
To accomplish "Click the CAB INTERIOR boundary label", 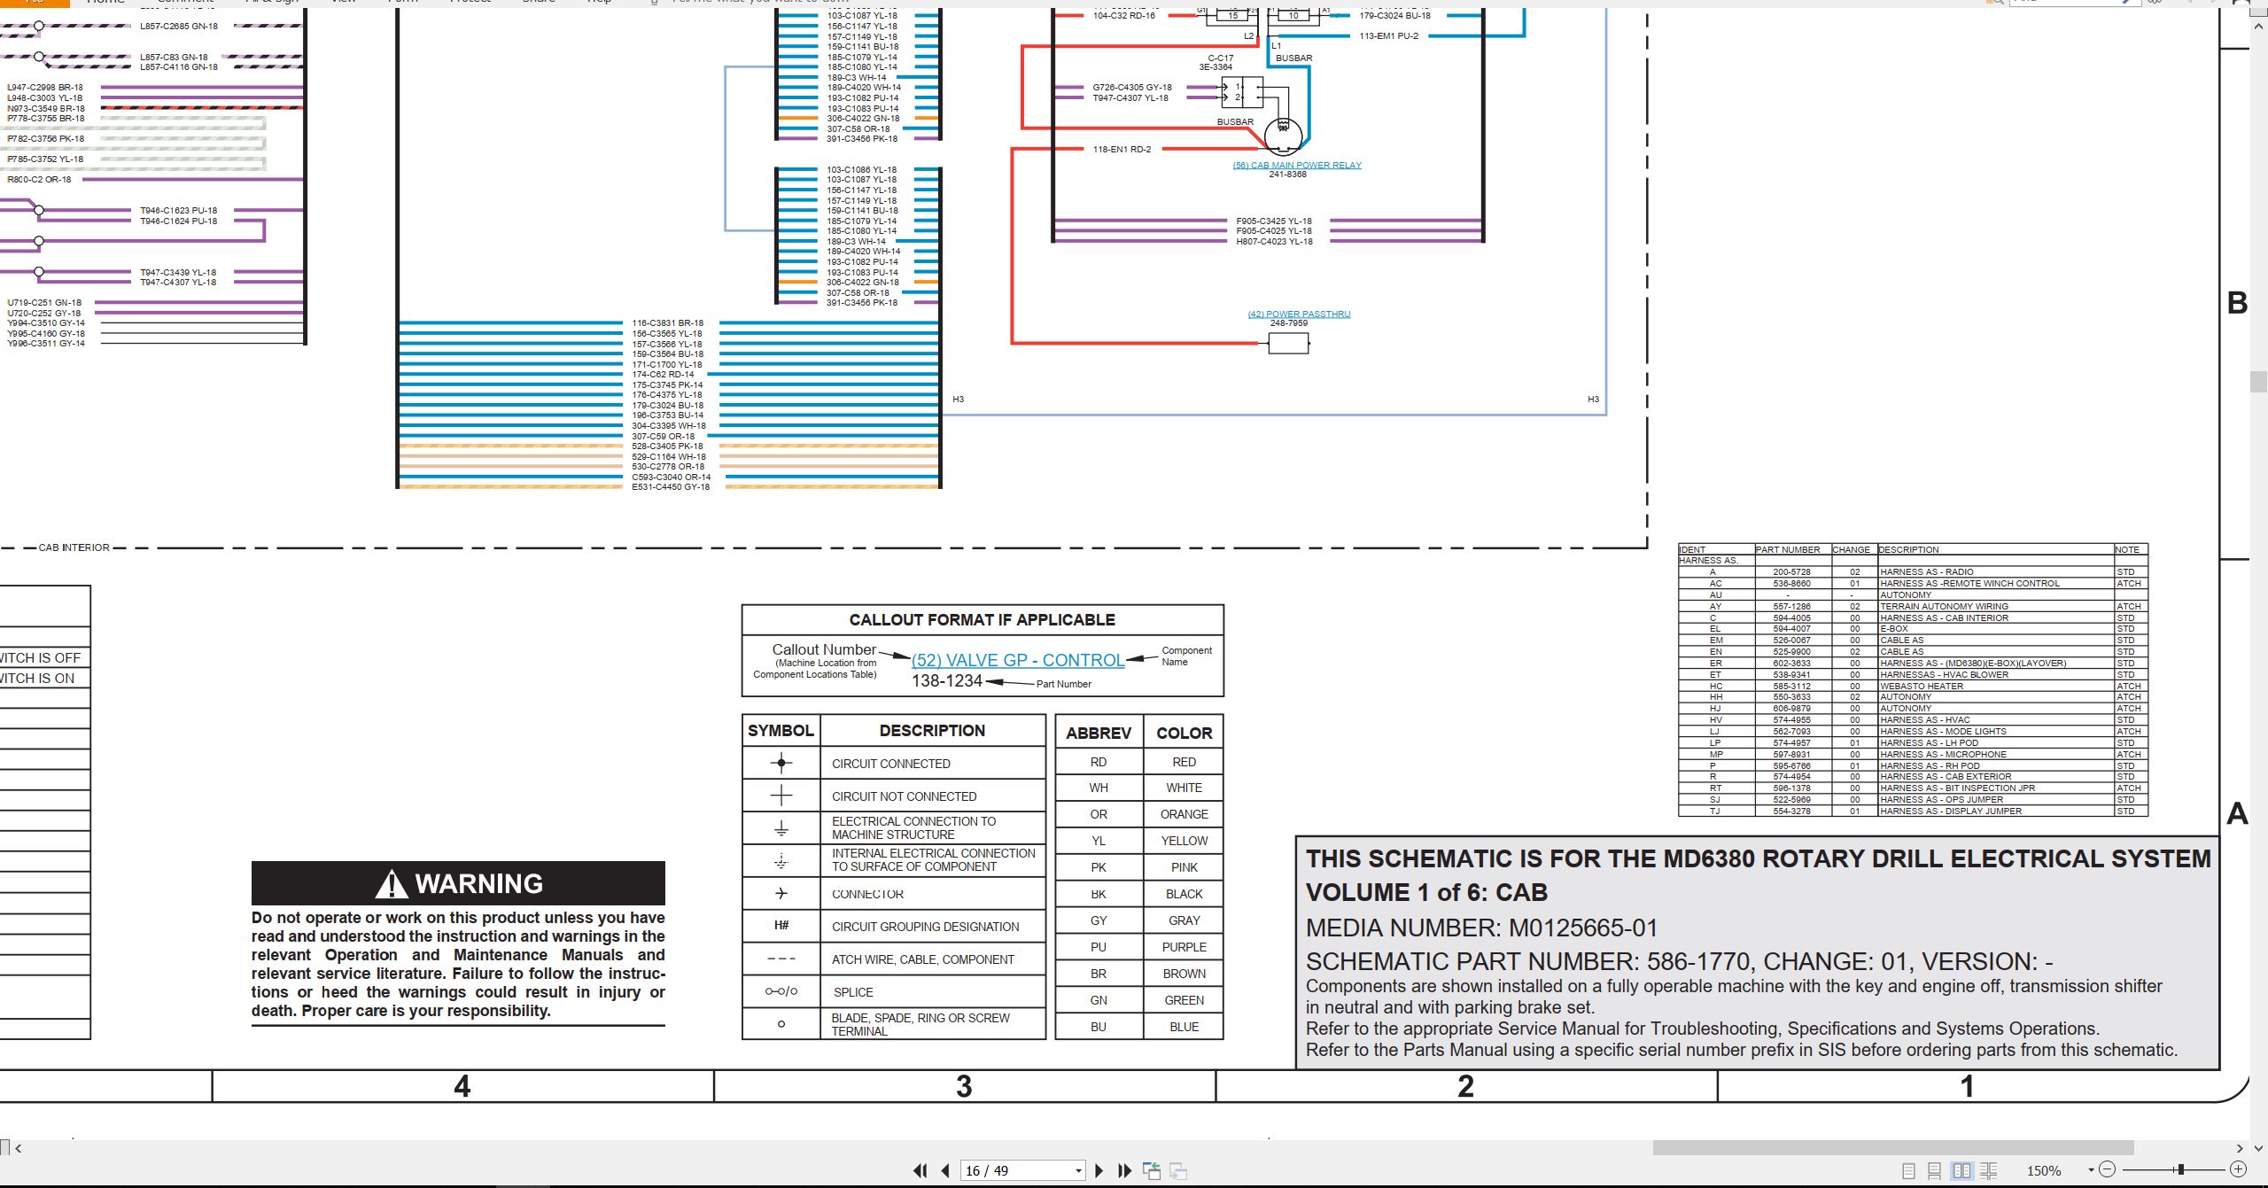I will [x=74, y=547].
